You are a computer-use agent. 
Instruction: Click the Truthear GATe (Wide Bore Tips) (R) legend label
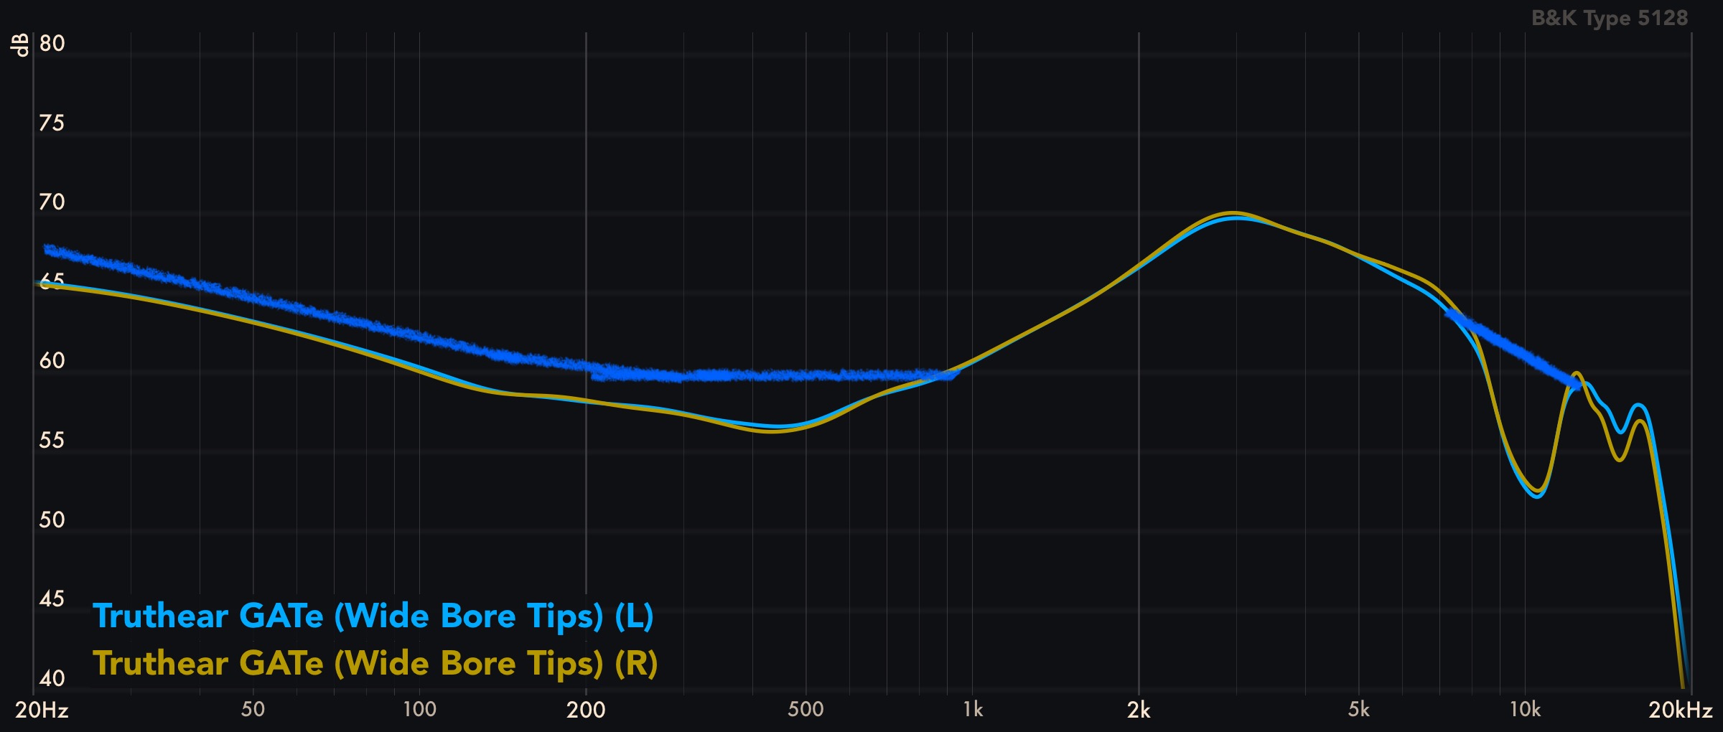(x=375, y=664)
